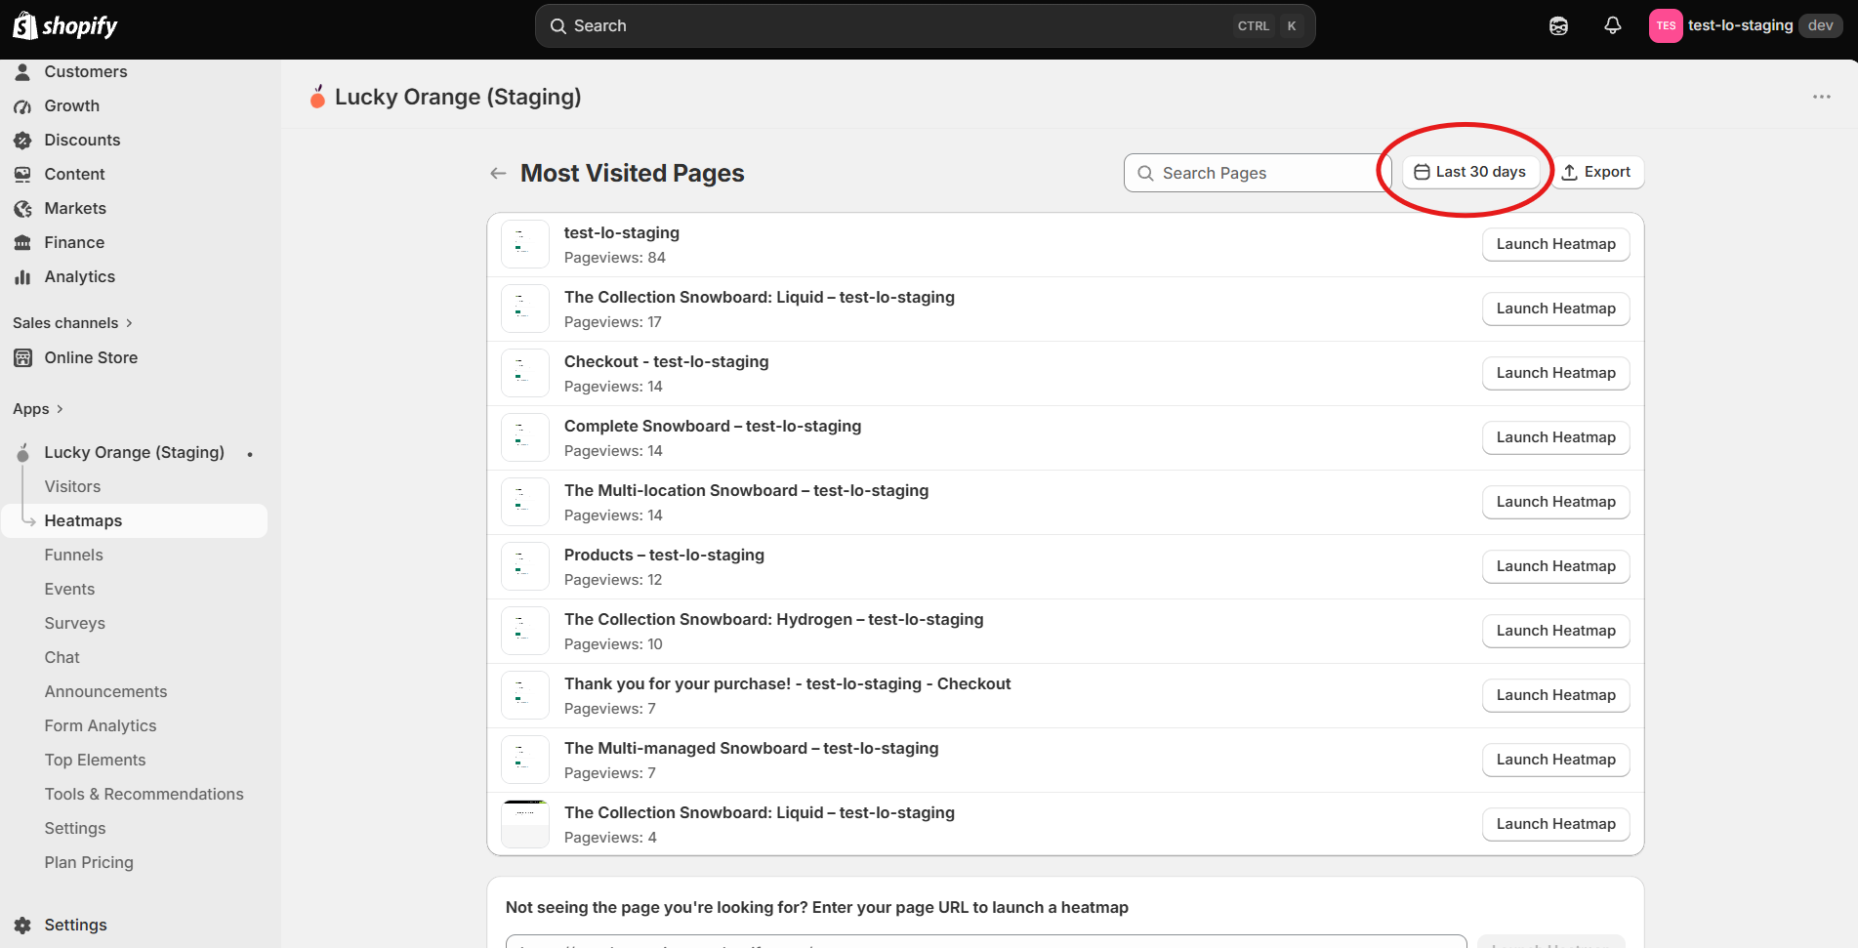Click the Customers person icon
Viewport: 1858px width, 948px height.
click(22, 71)
